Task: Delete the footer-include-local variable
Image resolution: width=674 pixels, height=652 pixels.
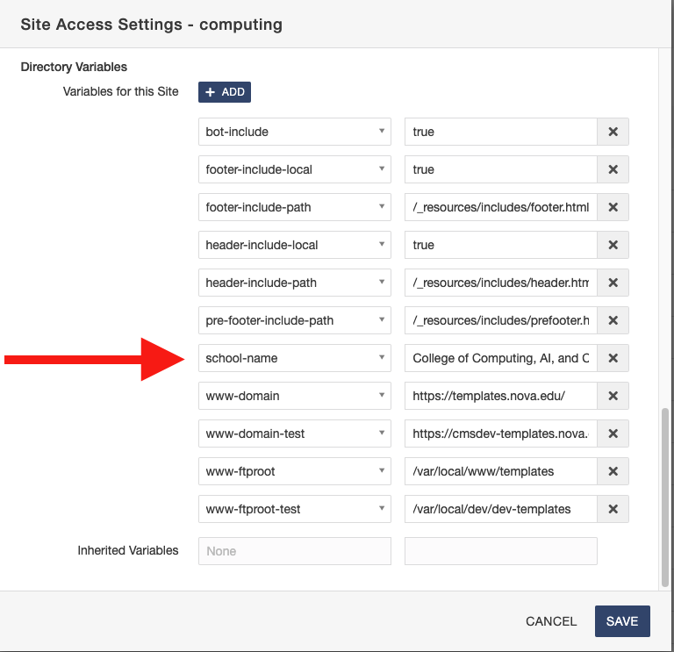Action: (613, 169)
